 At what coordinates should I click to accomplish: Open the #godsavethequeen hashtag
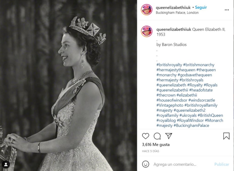click(195, 75)
